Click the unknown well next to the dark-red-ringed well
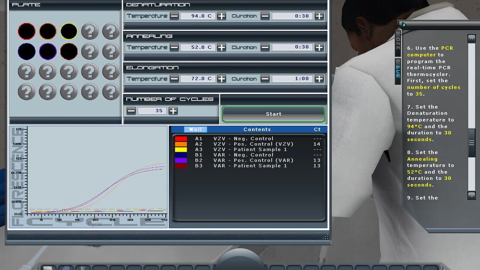This screenshot has width=480, height=270. pos(90,51)
